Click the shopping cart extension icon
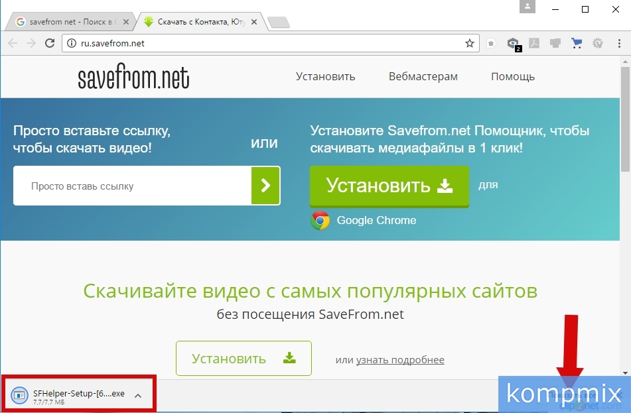631x413 pixels. [576, 43]
